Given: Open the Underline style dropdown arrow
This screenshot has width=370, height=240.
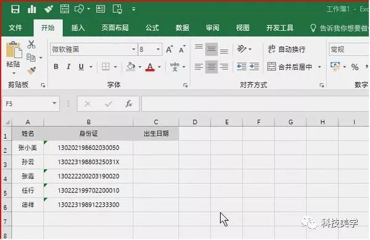Looking at the screenshot, I should (91, 67).
